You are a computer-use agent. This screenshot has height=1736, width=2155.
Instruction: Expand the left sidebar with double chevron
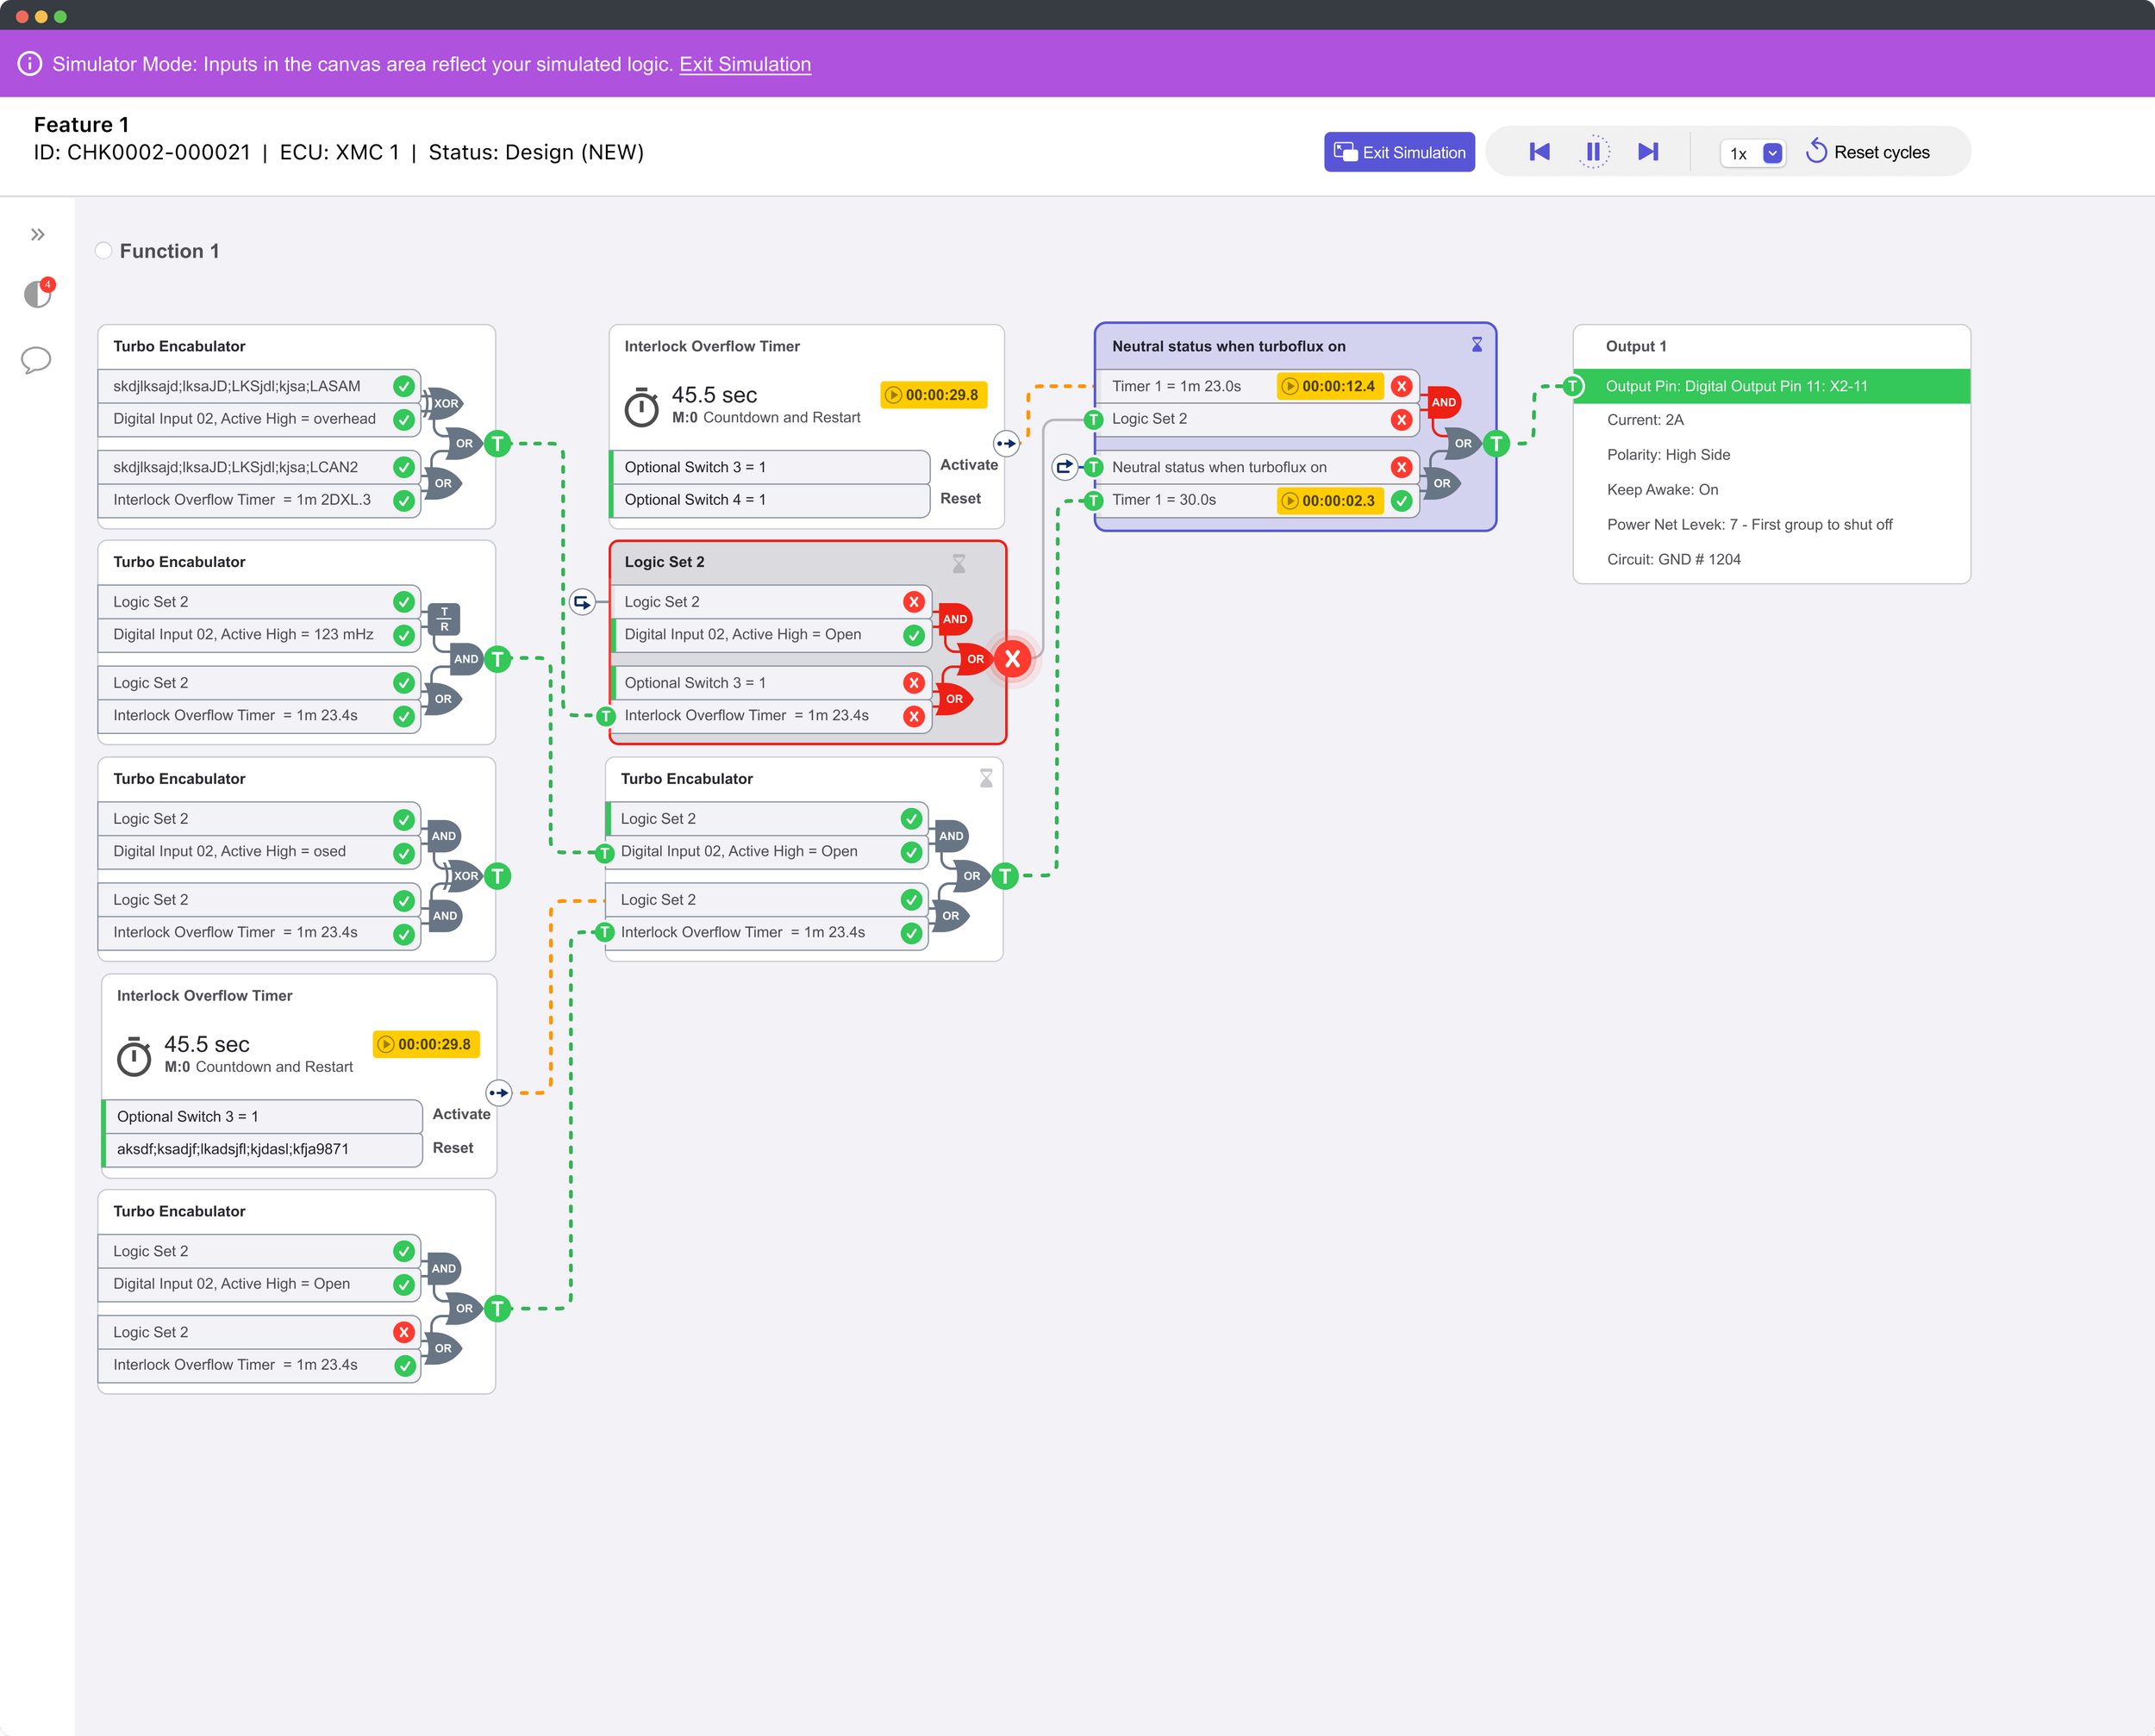click(x=38, y=235)
